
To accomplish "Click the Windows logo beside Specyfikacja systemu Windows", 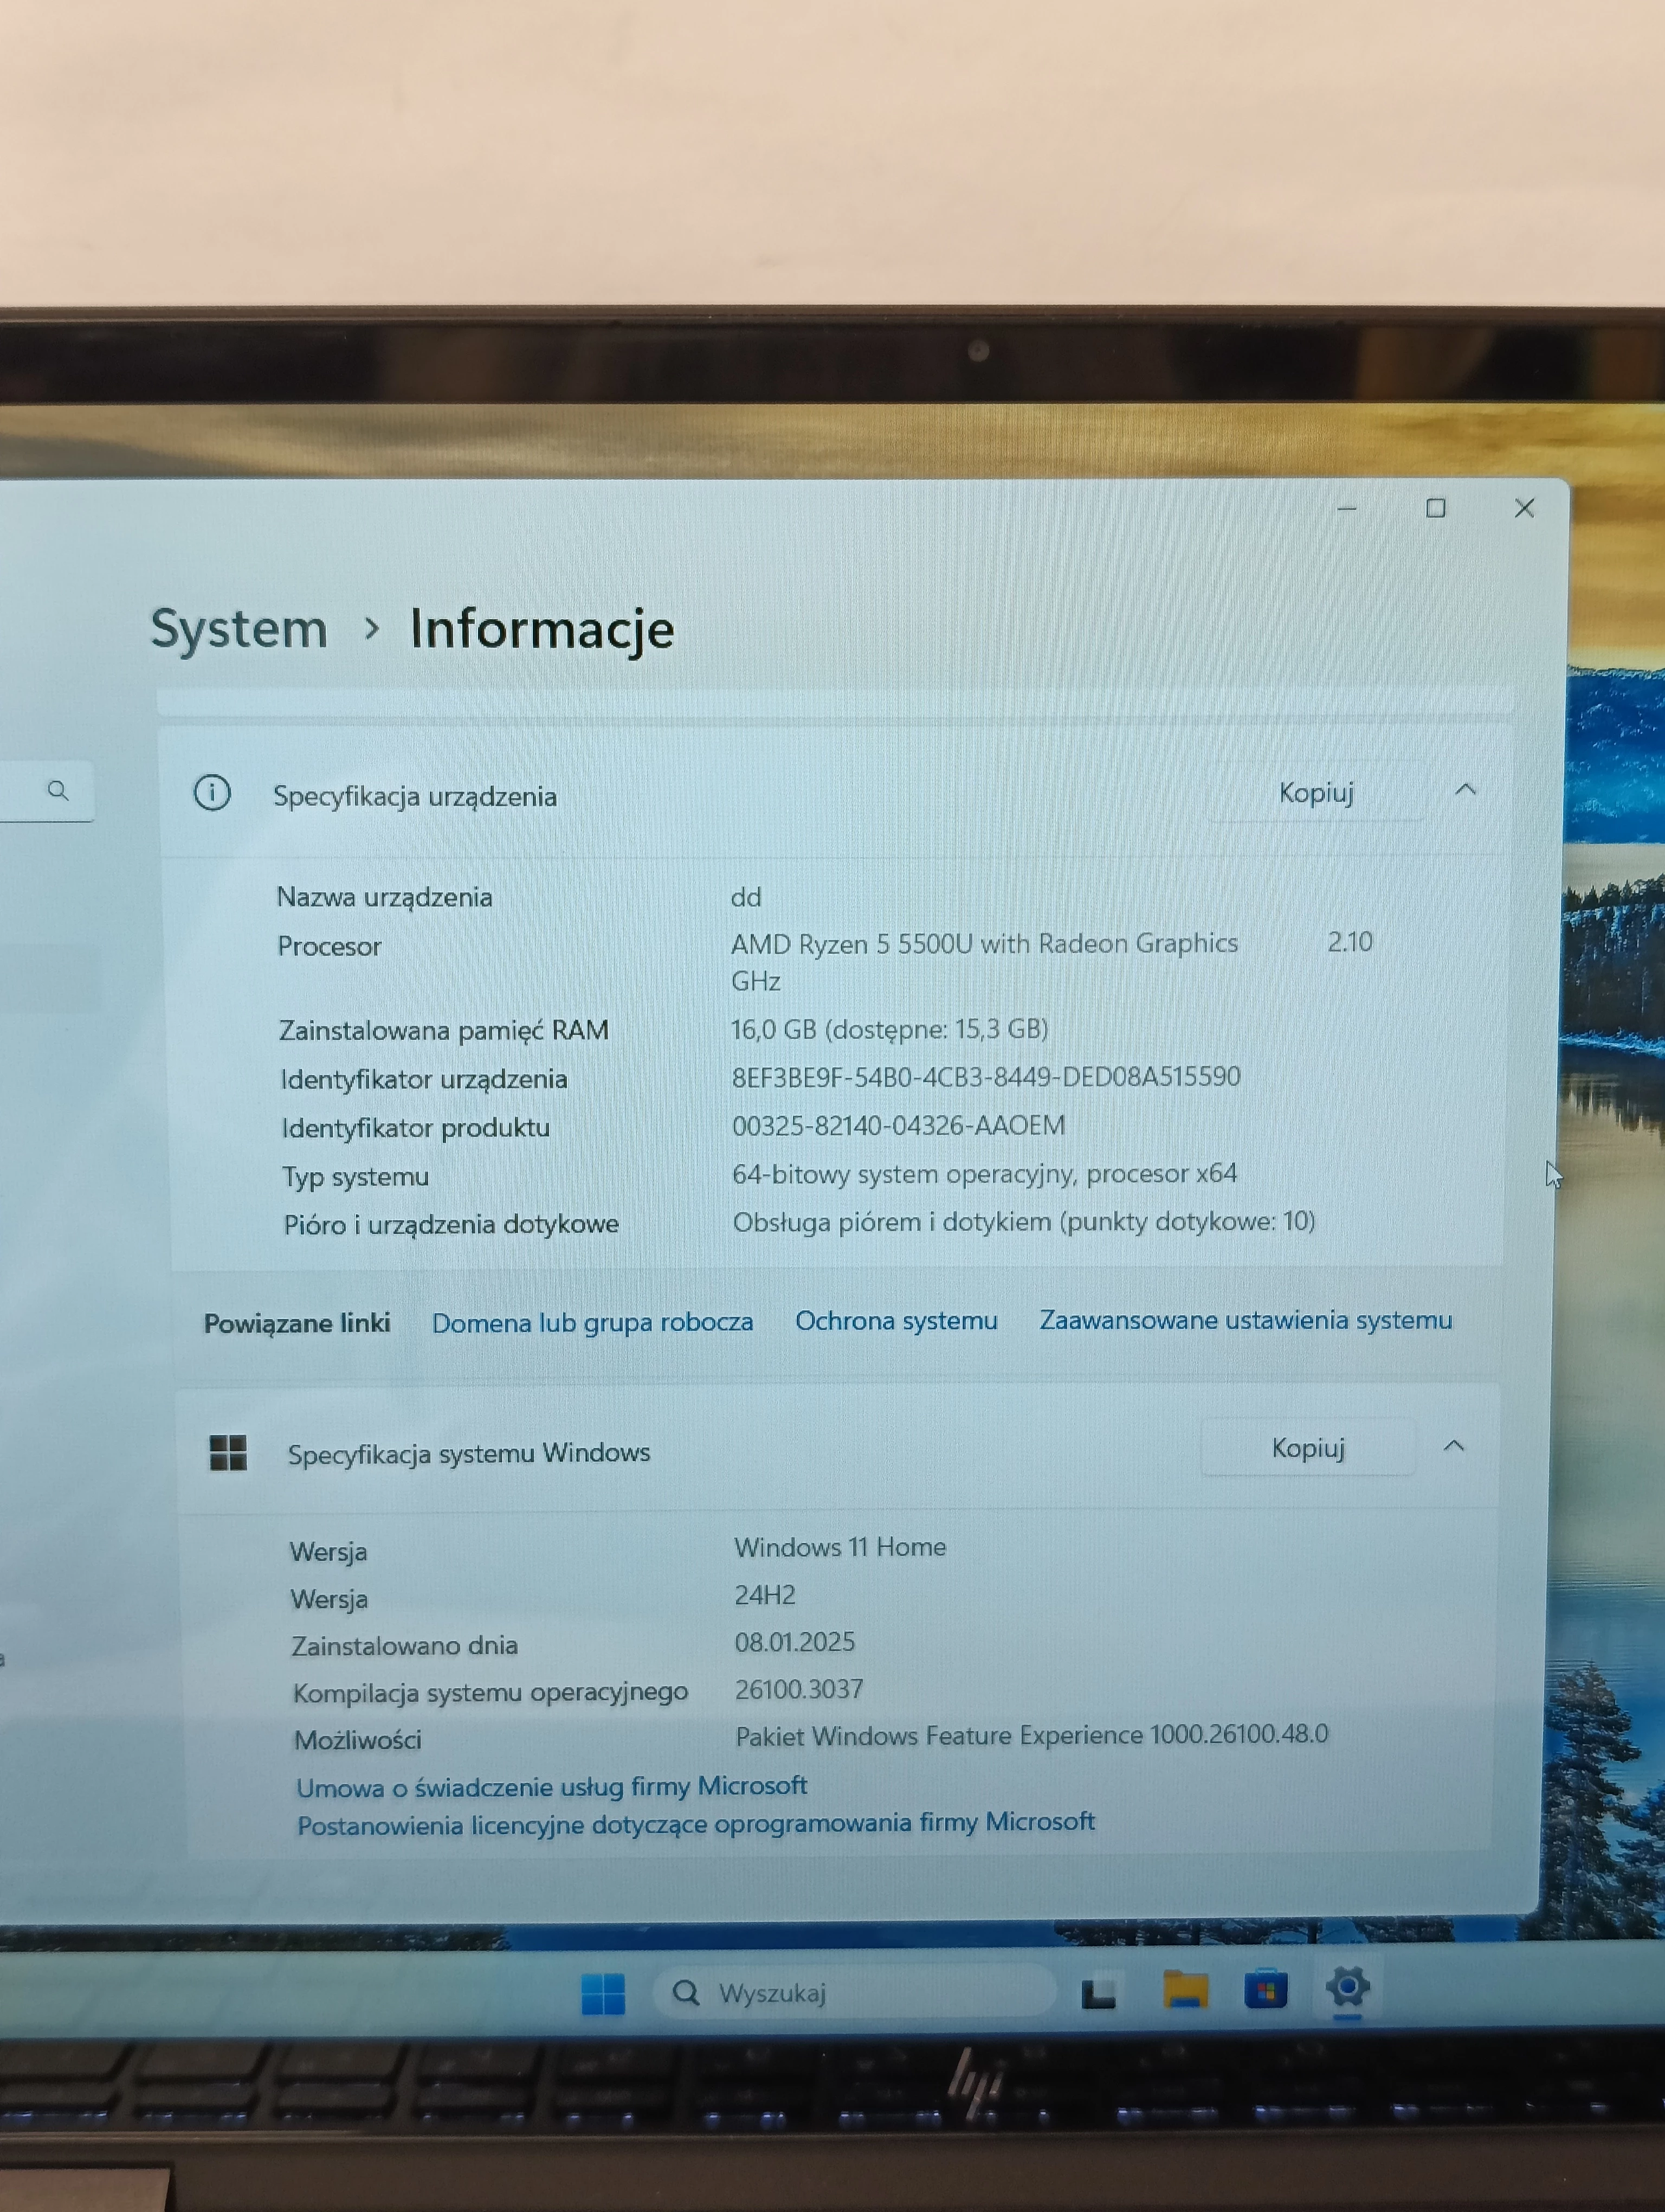I will coord(228,1452).
